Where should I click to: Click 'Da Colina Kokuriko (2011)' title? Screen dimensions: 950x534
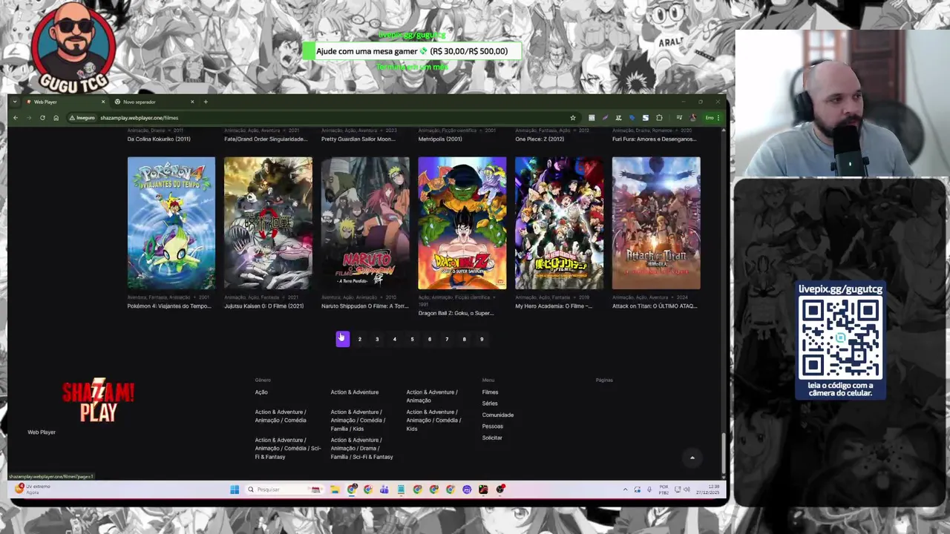coord(159,139)
